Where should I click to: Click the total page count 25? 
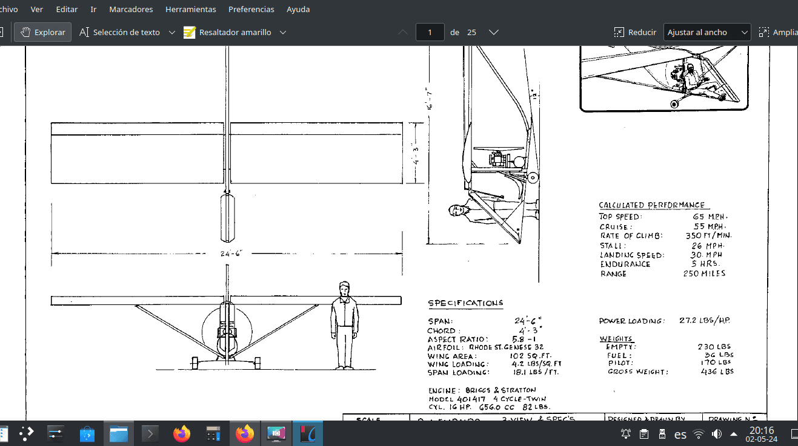(471, 33)
